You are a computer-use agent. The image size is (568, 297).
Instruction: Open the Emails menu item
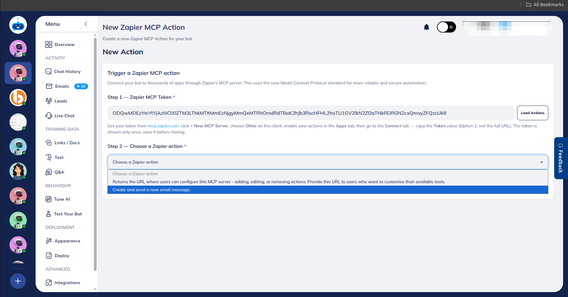coord(62,86)
